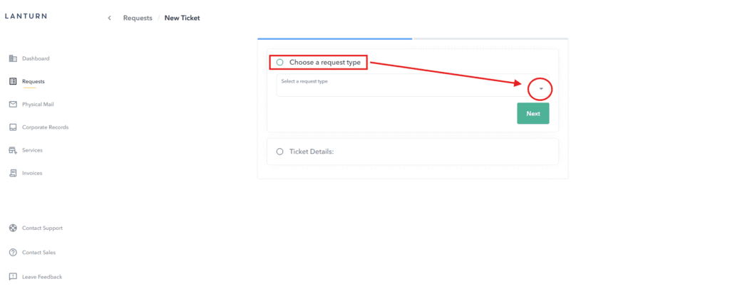Click the Services icon in sidebar
Viewport: 730px width, 289px height.
[x=13, y=150]
